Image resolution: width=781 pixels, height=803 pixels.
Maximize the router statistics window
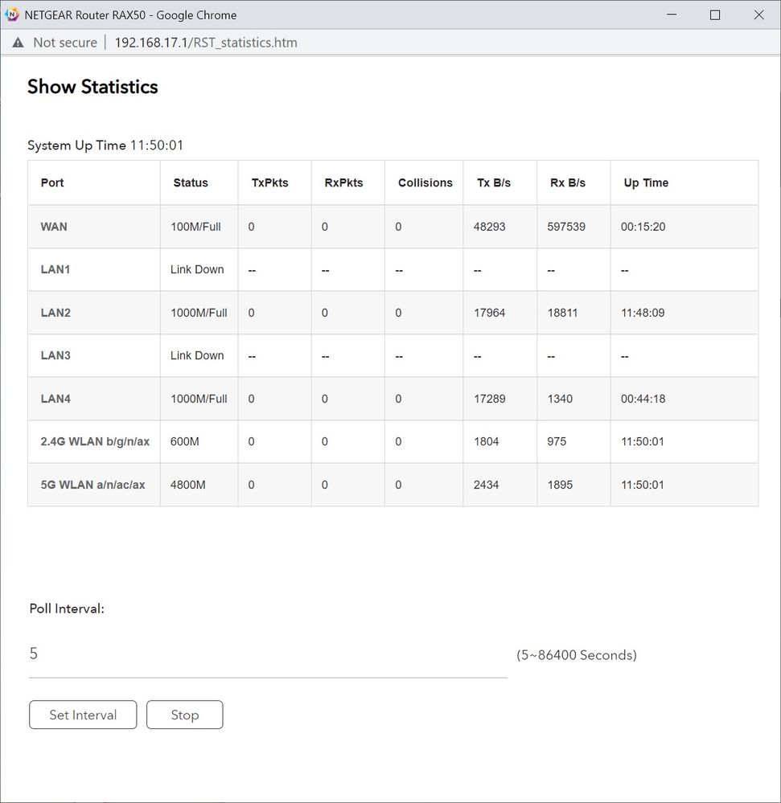pyautogui.click(x=715, y=15)
